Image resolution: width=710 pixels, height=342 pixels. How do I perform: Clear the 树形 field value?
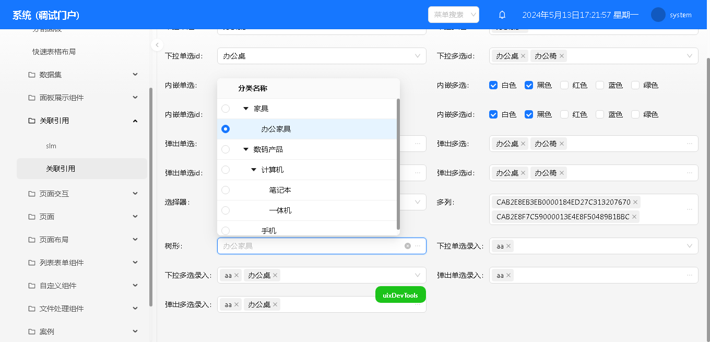click(408, 246)
